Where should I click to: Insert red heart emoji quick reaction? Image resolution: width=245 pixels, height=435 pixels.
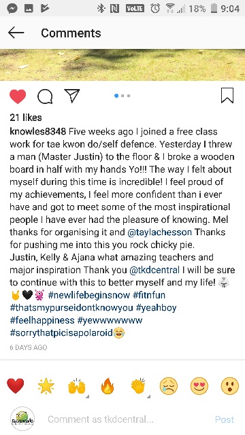click(x=15, y=386)
